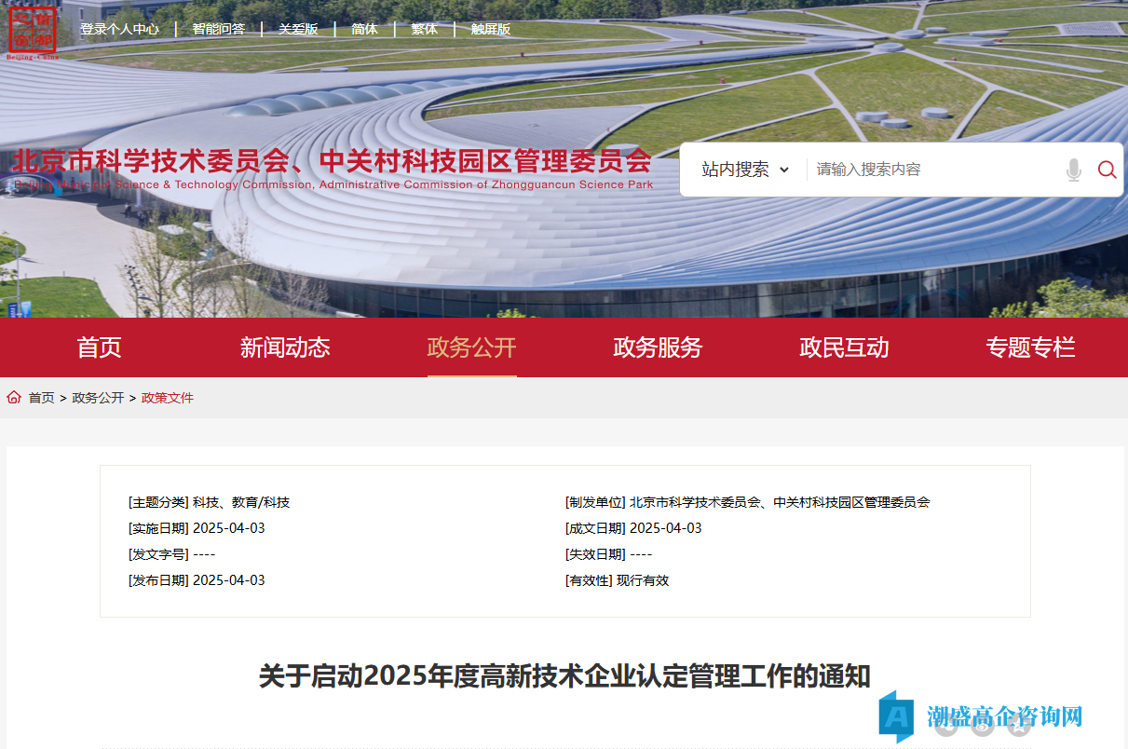The width and height of the screenshot is (1128, 749).
Task: Switch to 简体 simplified Chinese
Action: [364, 29]
